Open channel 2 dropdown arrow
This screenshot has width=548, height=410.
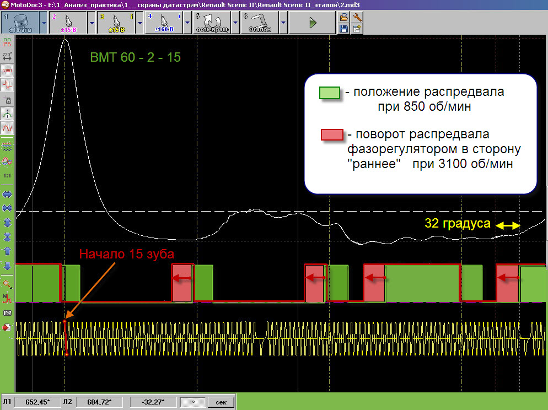[92, 23]
